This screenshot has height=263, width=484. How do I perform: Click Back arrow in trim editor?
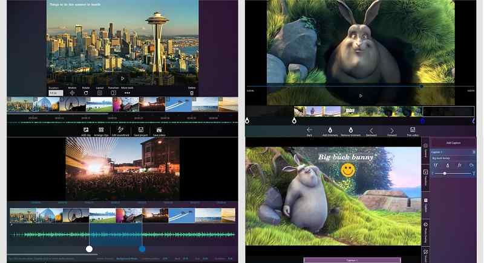309,130
